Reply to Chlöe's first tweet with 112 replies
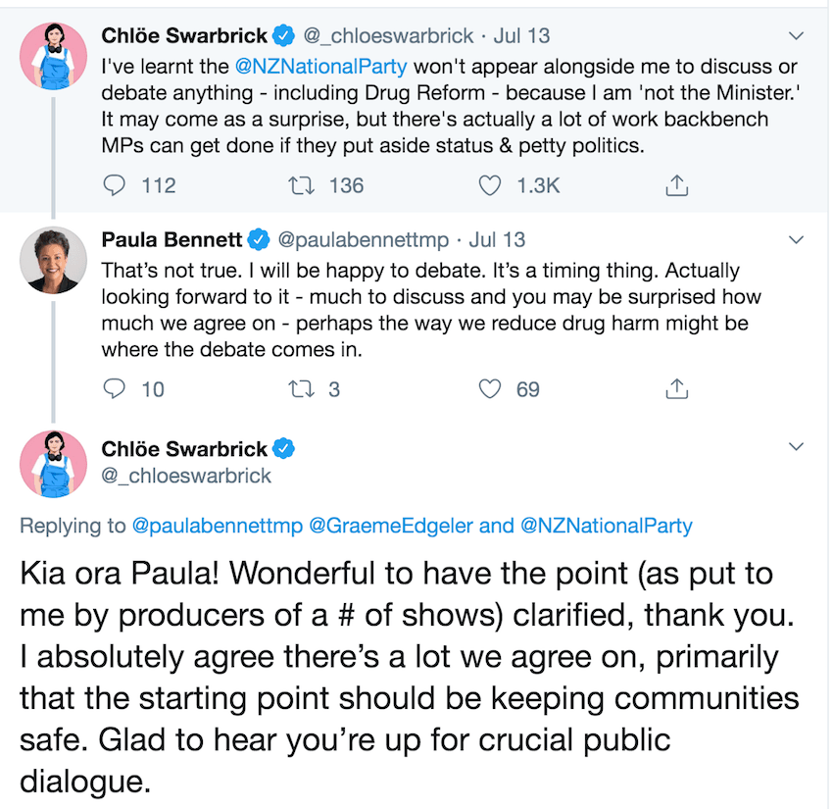Viewport: 833px width, 809px height. click(x=116, y=184)
